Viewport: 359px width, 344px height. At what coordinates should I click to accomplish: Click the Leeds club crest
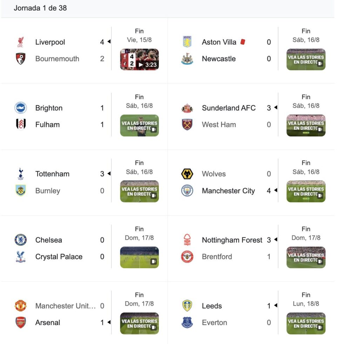point(187,306)
